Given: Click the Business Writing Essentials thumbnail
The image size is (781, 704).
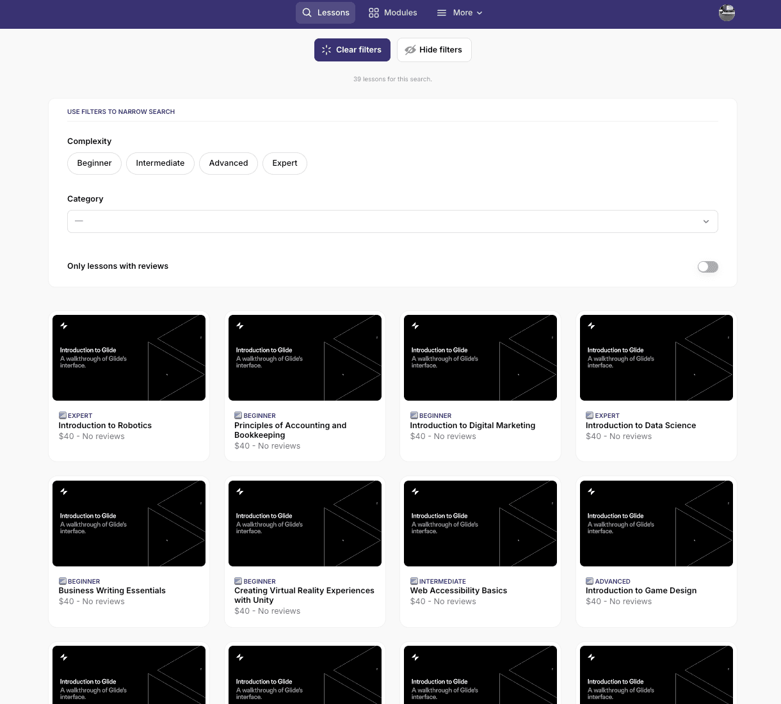Looking at the screenshot, I should [129, 524].
